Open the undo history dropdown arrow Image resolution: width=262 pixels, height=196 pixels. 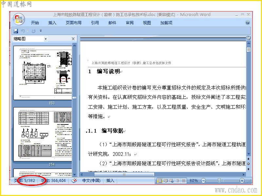point(28,31)
